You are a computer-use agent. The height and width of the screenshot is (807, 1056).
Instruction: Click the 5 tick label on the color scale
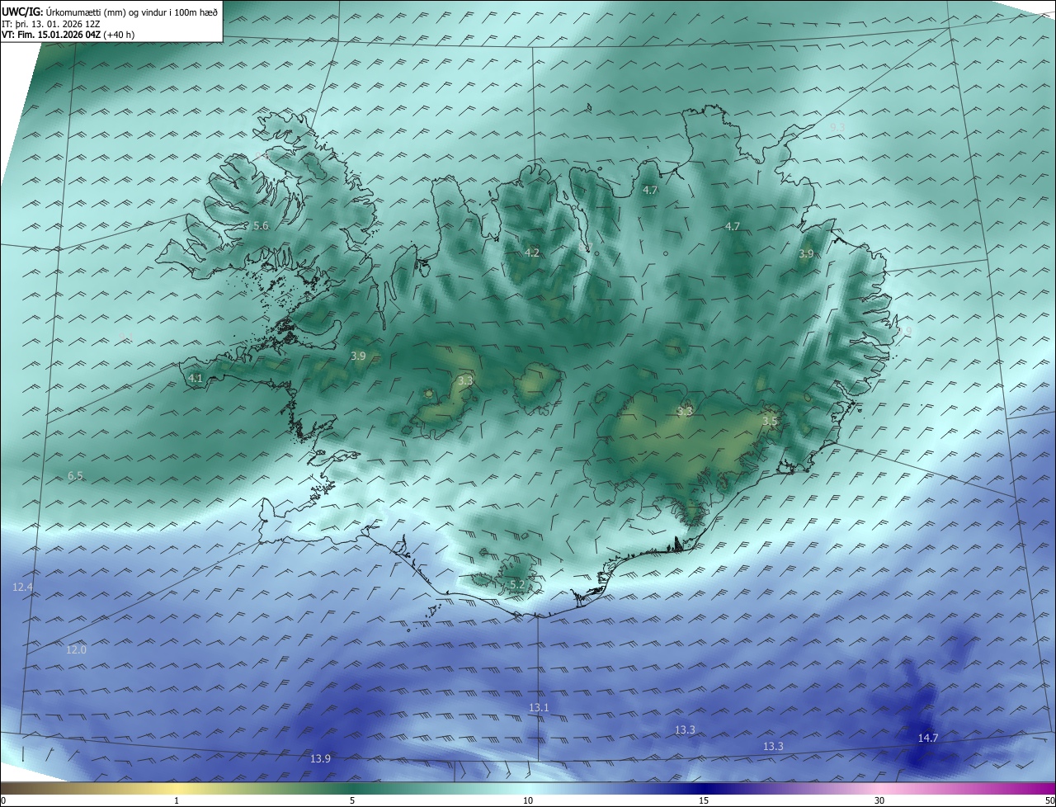352,800
